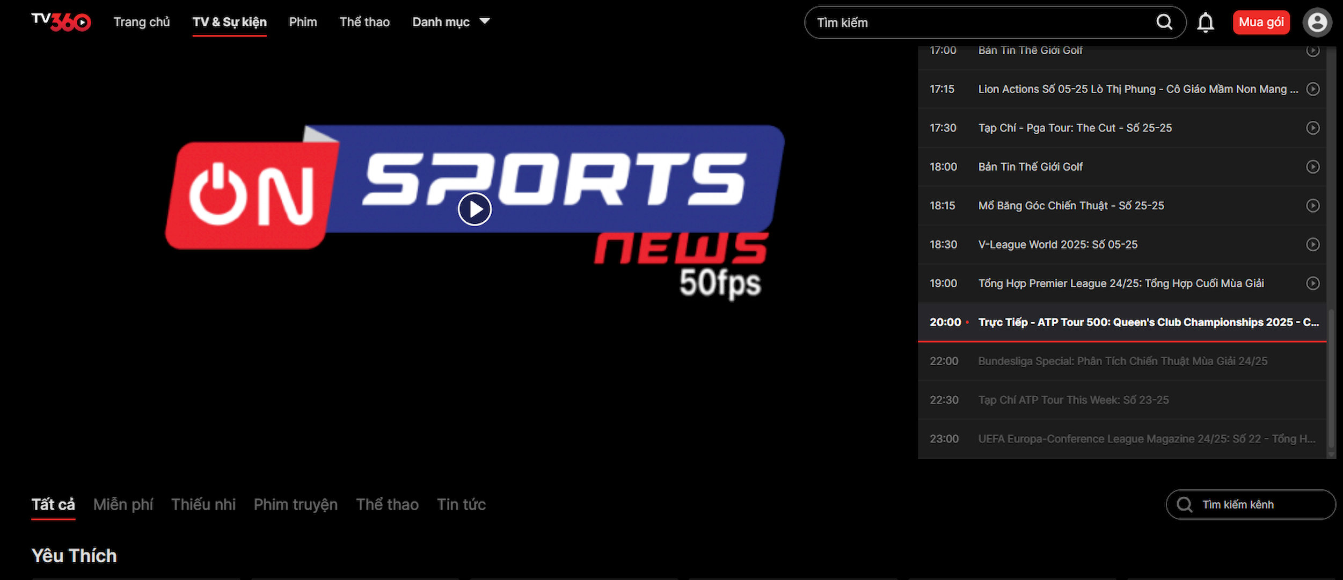Select the Phim truyện channel tab
Viewport: 1343px width, 580px height.
click(x=296, y=504)
